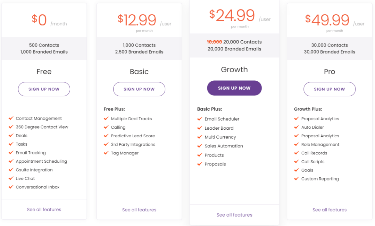This screenshot has height=226, width=375.
Task: Click the checkmark next to Custom Reporting
Action: [x=296, y=179]
